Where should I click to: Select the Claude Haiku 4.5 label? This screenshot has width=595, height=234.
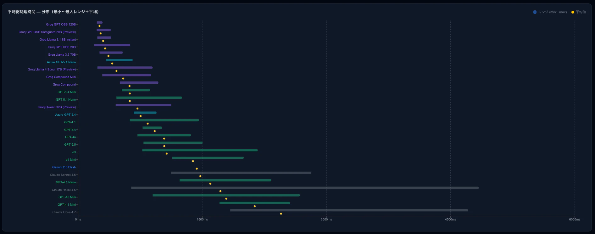click(64, 190)
